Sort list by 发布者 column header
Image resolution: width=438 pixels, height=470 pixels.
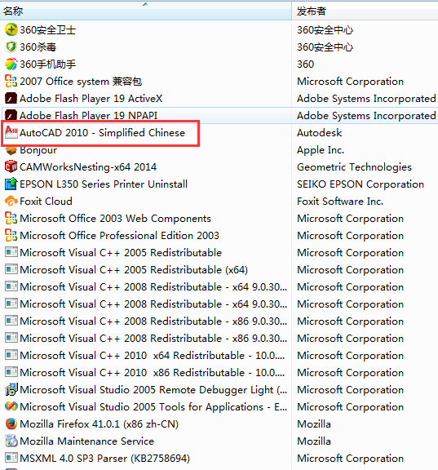365,11
